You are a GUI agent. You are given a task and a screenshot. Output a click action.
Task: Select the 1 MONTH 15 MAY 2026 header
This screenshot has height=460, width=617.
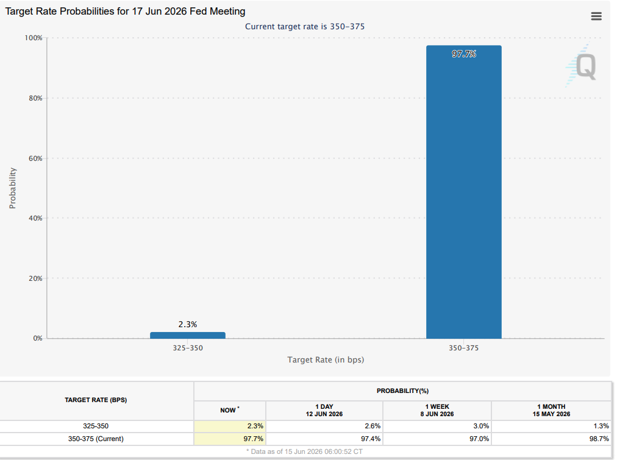[551, 411]
